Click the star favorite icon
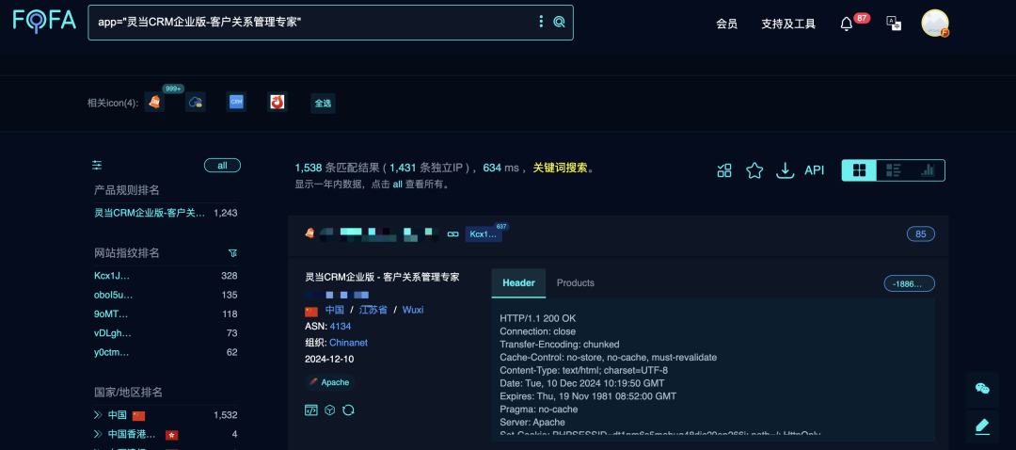The height and width of the screenshot is (450, 1016). click(754, 170)
